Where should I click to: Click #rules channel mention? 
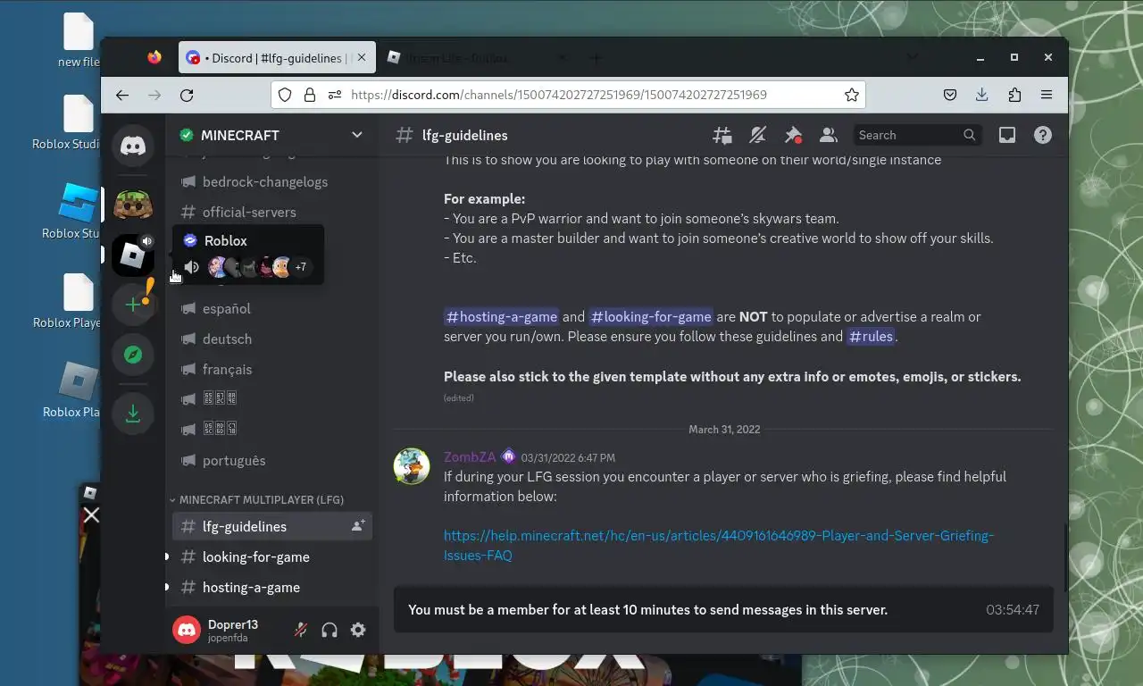(871, 337)
